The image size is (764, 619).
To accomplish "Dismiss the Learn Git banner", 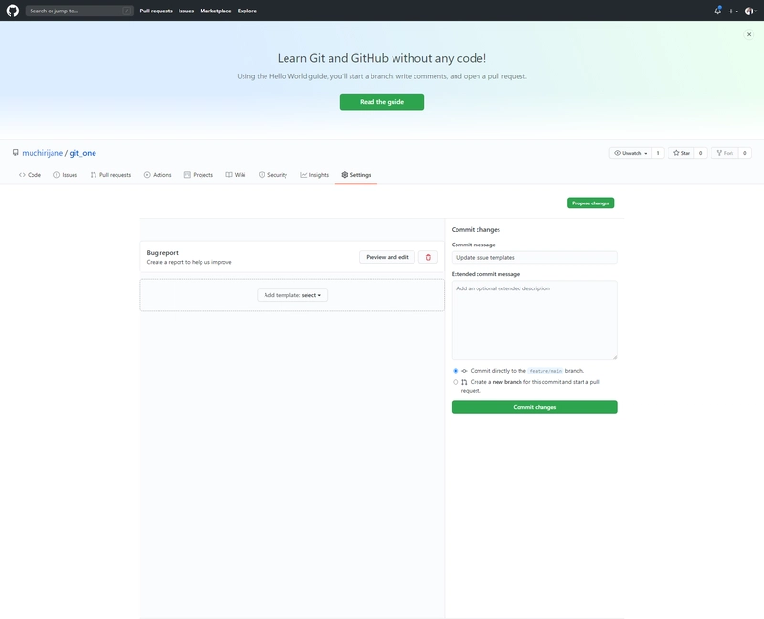I will [749, 34].
